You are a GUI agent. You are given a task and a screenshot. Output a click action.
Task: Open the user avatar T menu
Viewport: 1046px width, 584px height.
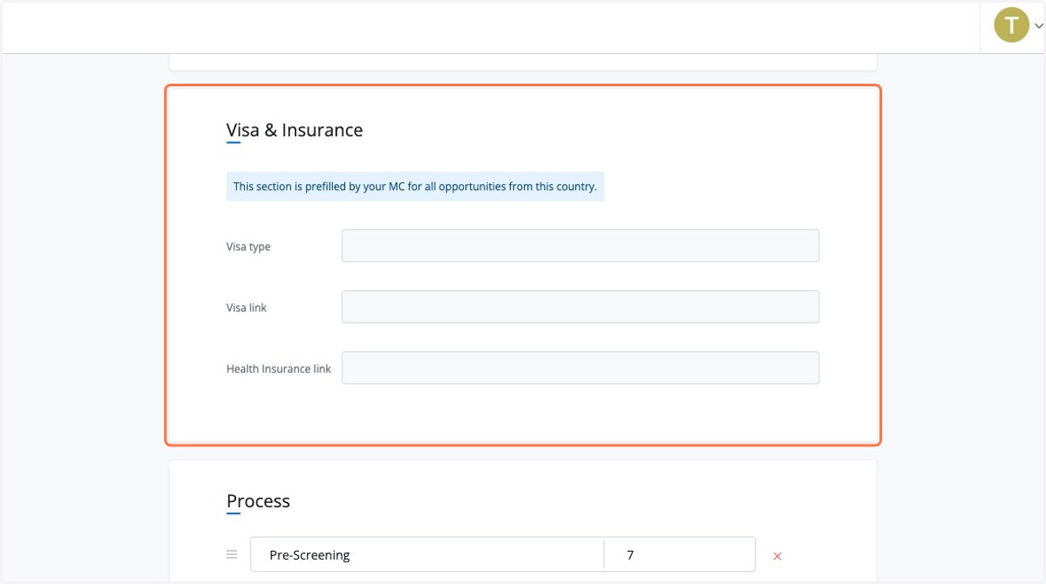1011,25
